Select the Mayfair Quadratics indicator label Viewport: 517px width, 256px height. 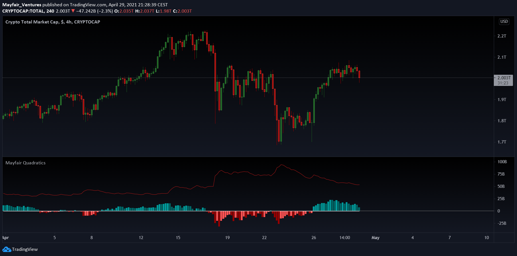pos(25,163)
